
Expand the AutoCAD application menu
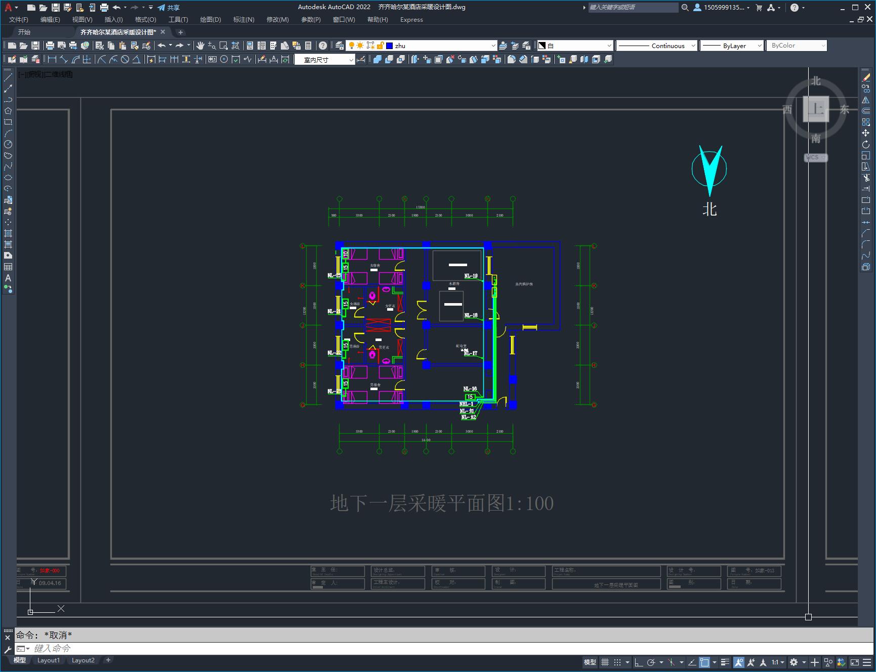(x=11, y=8)
